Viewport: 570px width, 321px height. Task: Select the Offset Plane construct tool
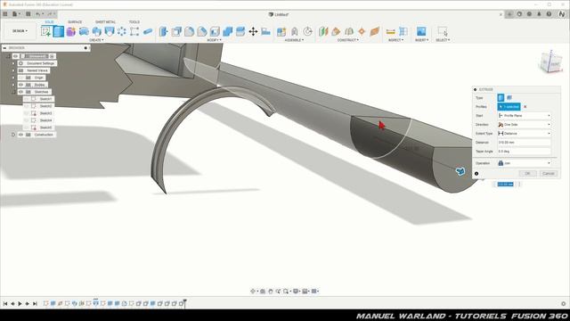coord(323,31)
